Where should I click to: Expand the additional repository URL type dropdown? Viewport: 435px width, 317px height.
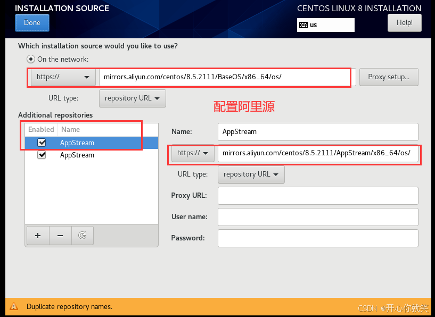pyautogui.click(x=251, y=174)
